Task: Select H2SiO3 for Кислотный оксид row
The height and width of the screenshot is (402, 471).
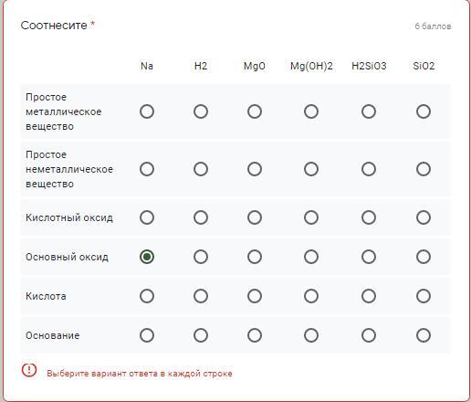Action: [x=369, y=217]
